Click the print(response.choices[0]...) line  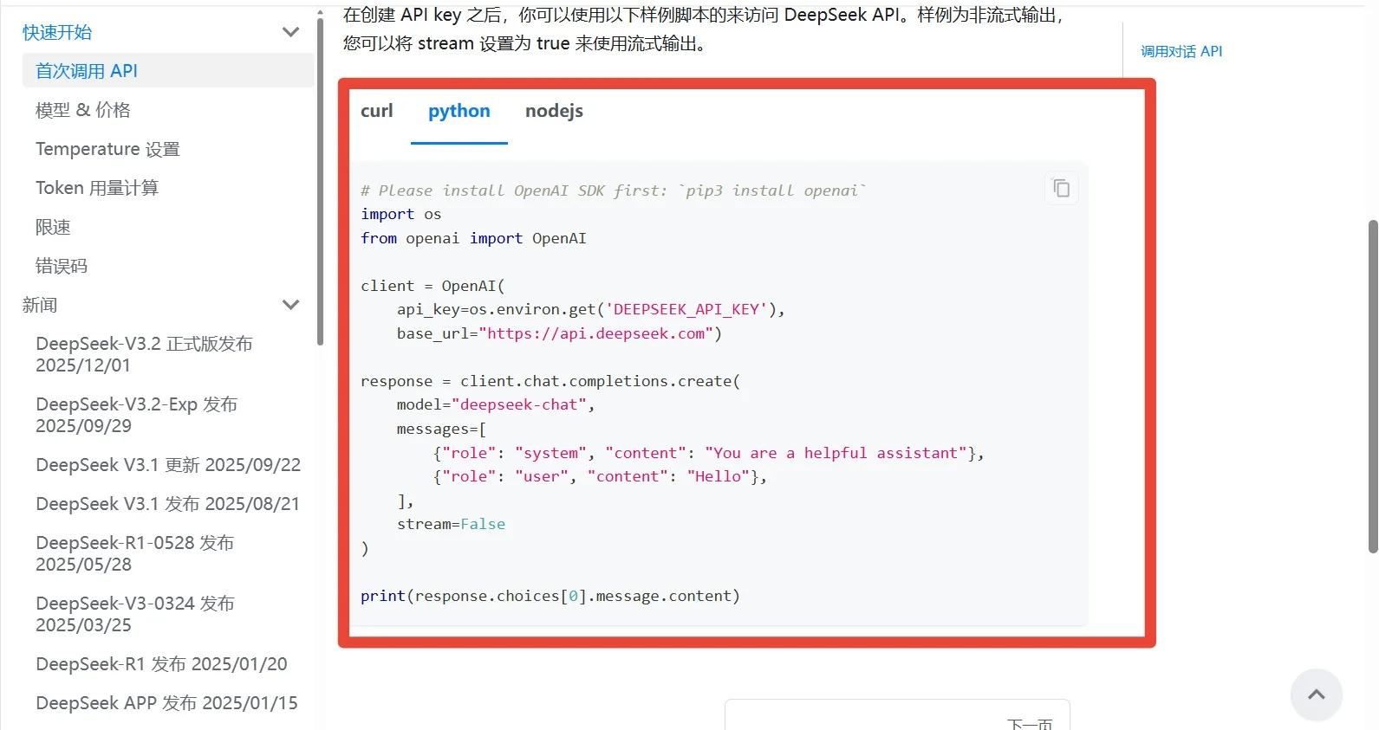pyautogui.click(x=550, y=596)
